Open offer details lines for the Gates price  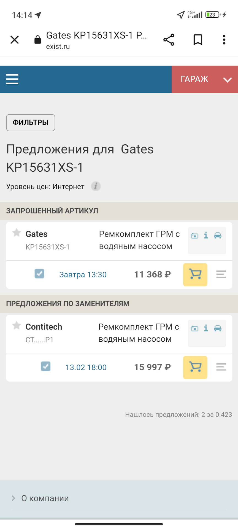pyautogui.click(x=221, y=274)
